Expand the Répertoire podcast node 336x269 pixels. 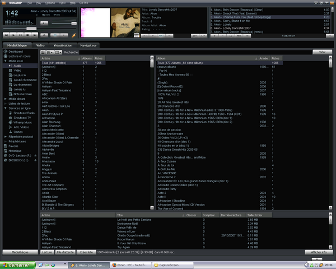[6, 137]
